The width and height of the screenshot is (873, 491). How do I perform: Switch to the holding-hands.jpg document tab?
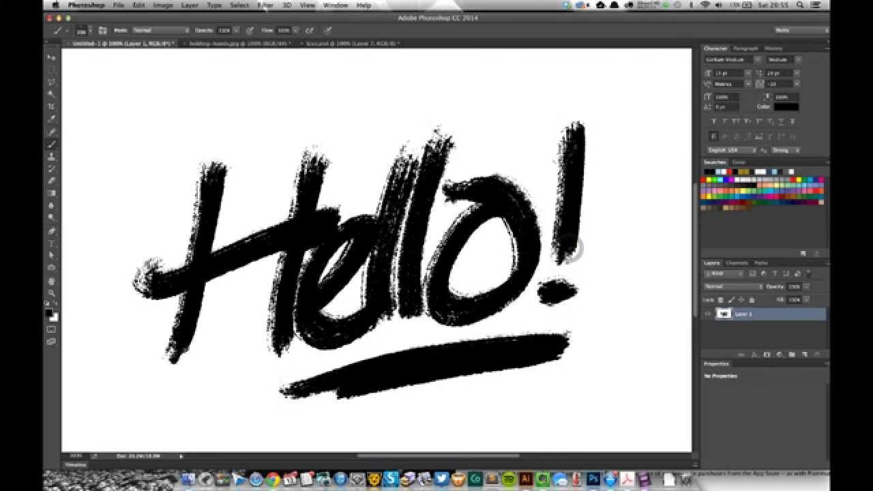tap(238, 43)
